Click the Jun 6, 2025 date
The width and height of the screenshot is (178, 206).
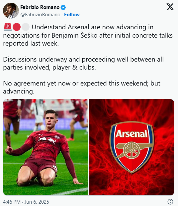click(x=37, y=202)
